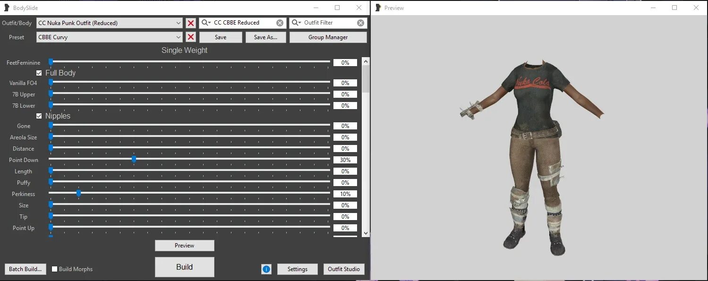The width and height of the screenshot is (708, 281).
Task: Open the Outfit/Body dropdown list
Action: [110, 23]
